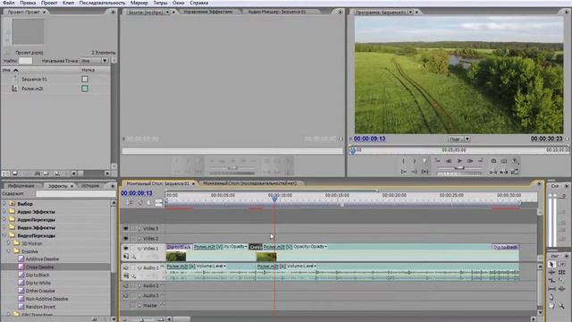Viewport: 572px width, 322px height.
Task: Click the Program monitor current timecode 00:00:09:13
Action: pyautogui.click(x=369, y=139)
